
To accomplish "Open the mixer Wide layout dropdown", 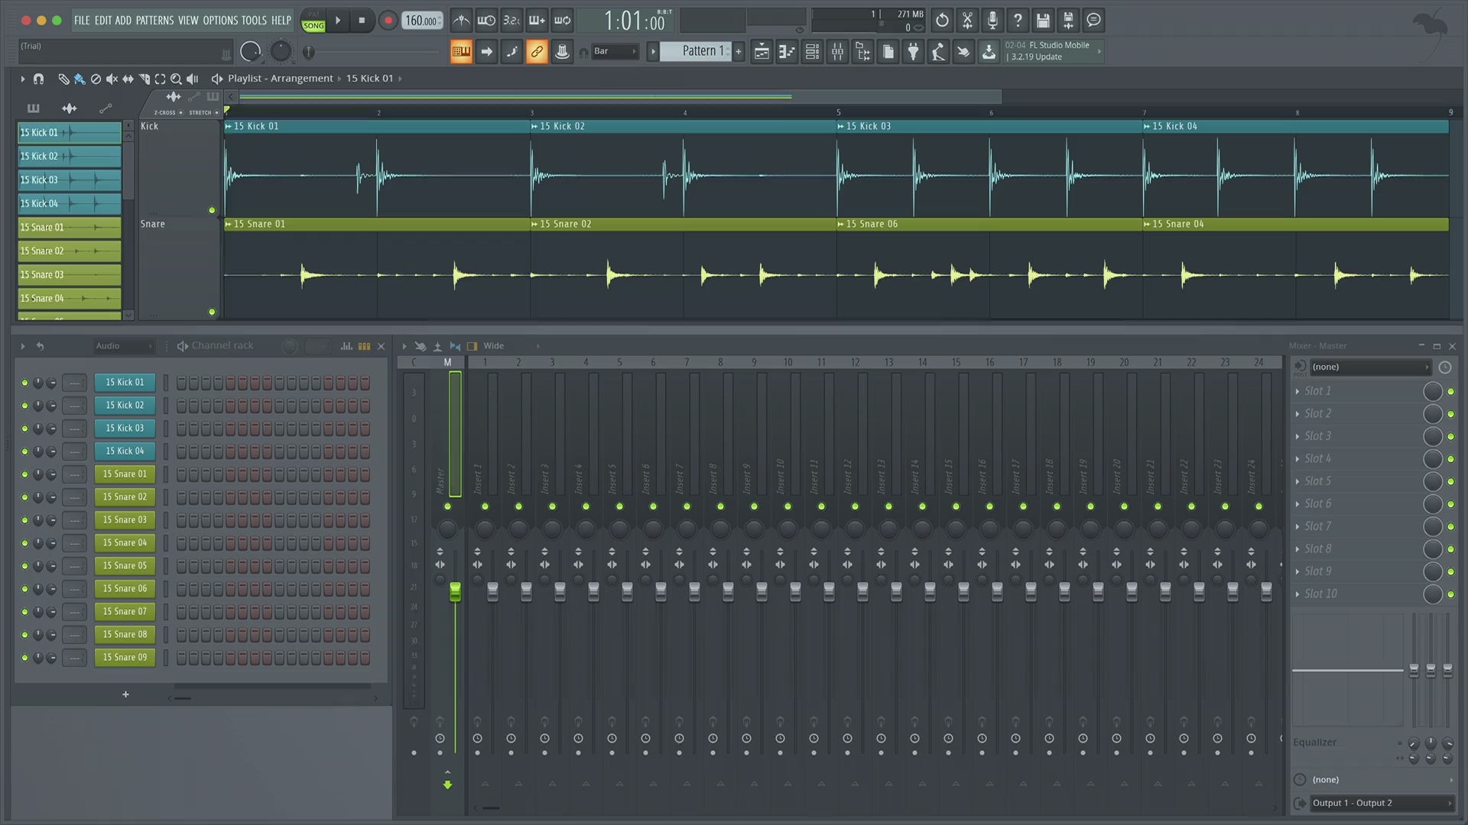I will [511, 346].
